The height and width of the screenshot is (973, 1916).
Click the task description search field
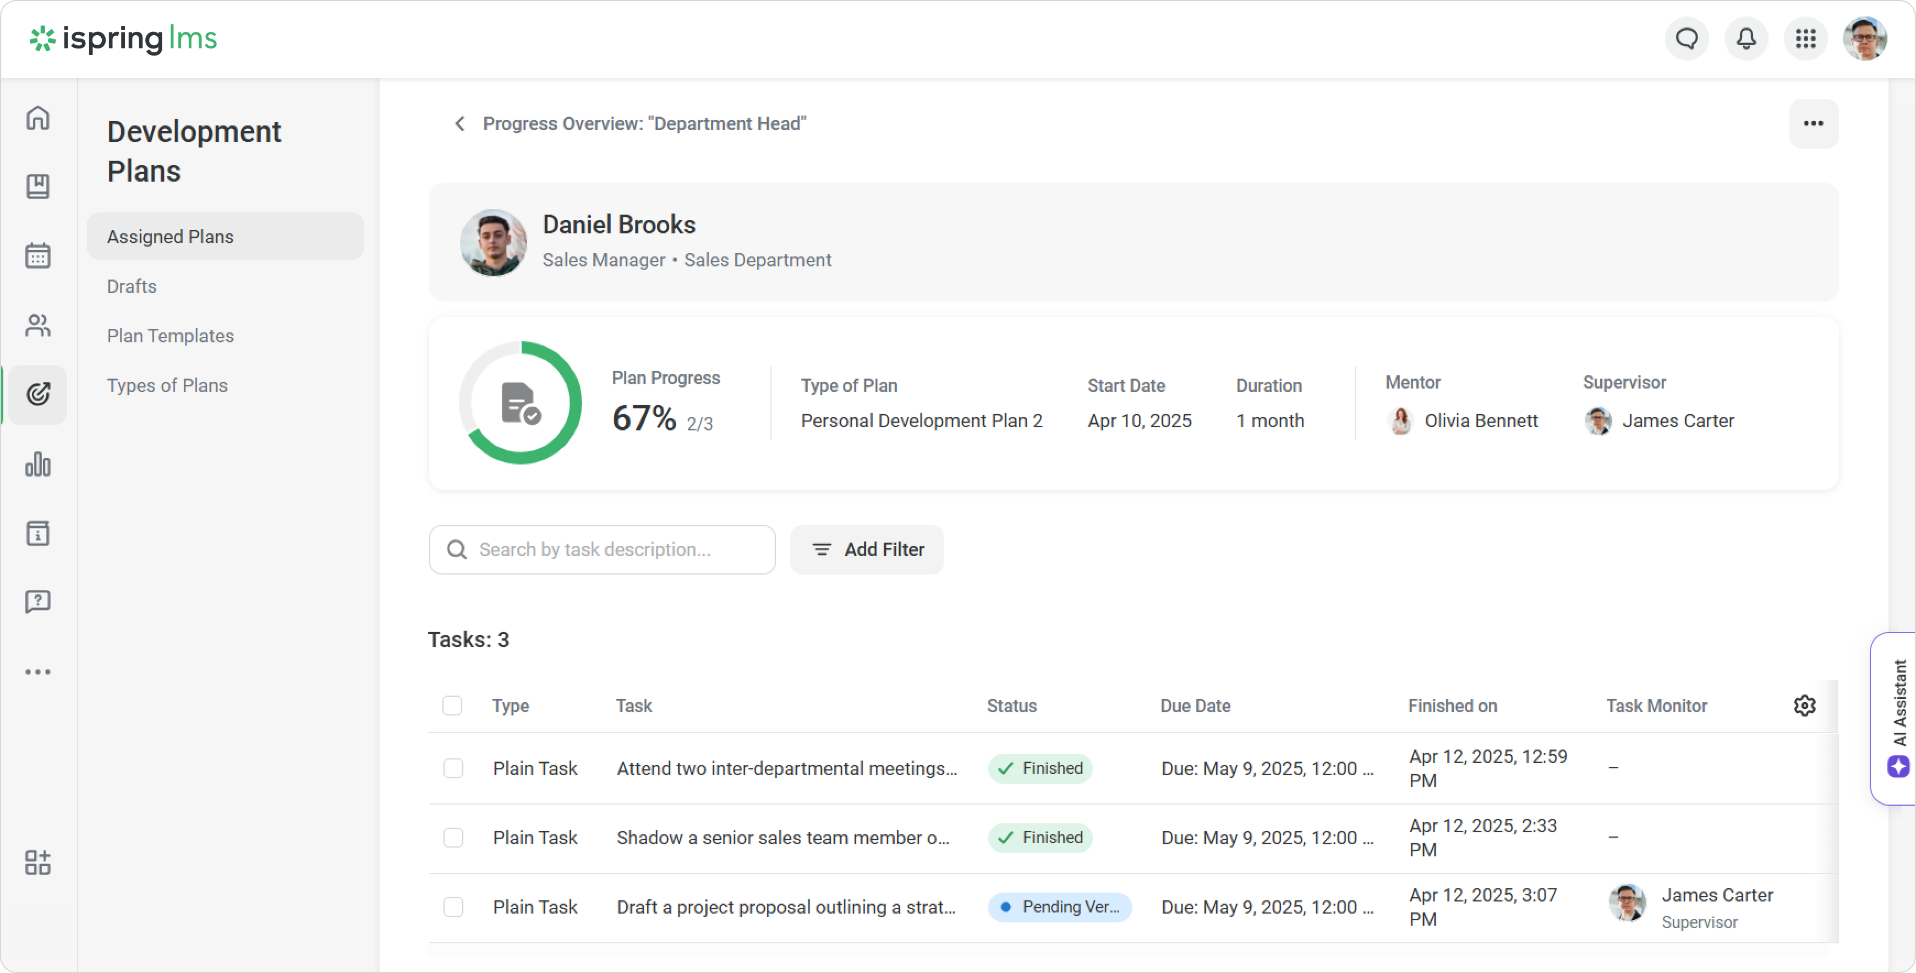[x=603, y=549]
